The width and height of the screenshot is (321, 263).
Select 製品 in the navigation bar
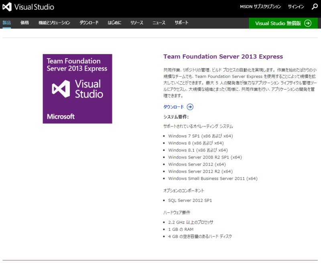[x=8, y=23]
